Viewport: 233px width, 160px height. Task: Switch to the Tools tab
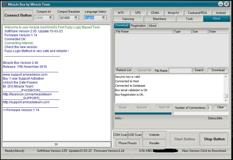pyautogui.click(x=189, y=19)
